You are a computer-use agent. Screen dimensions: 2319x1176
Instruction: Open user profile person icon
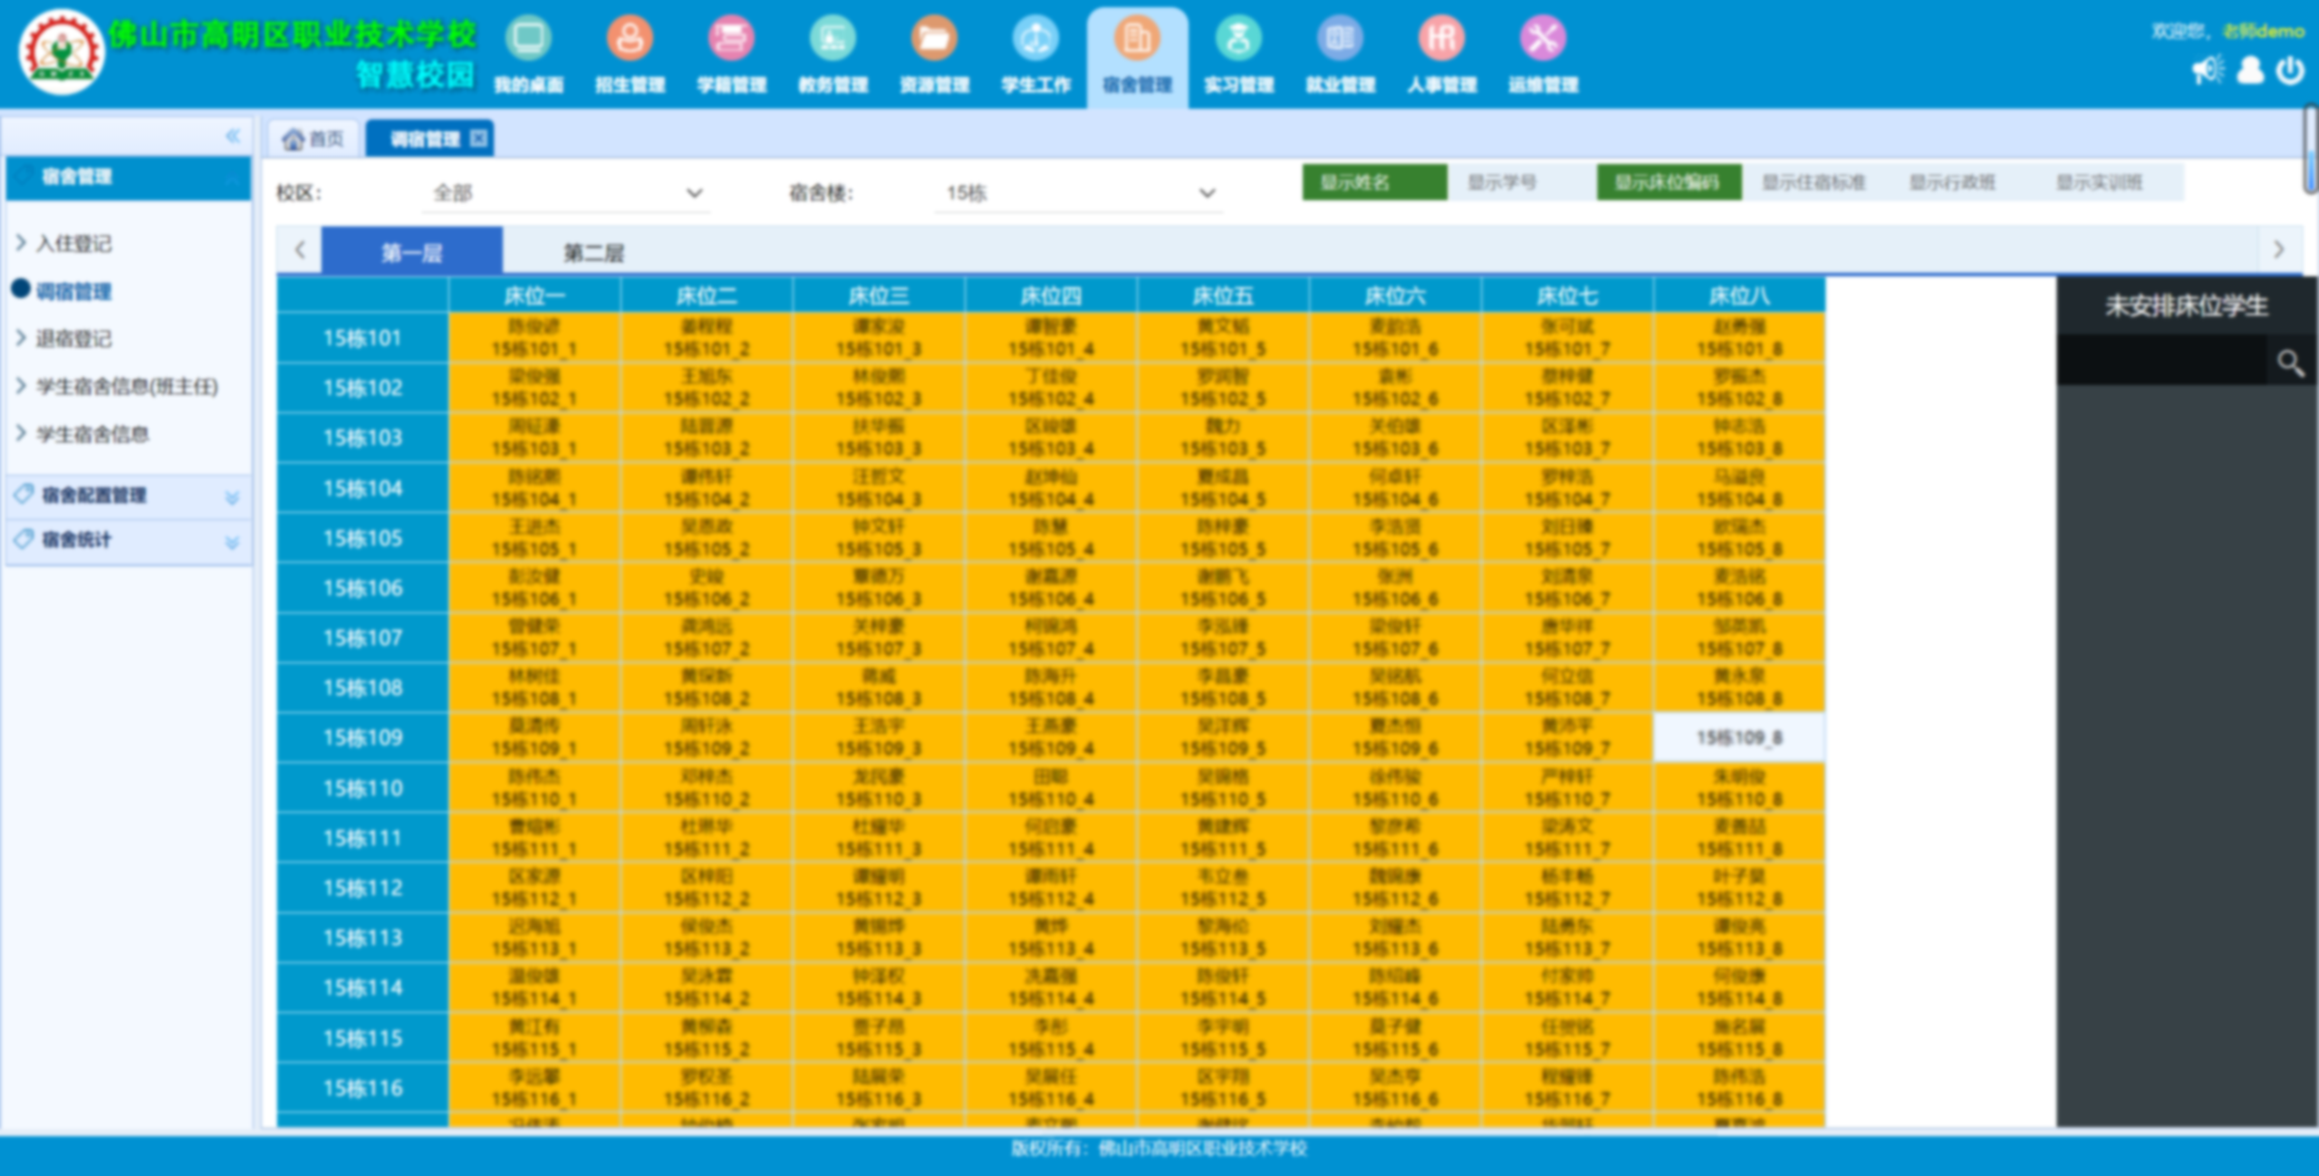pyautogui.click(x=2250, y=70)
